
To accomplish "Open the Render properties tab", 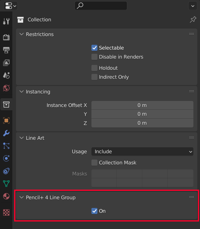I will [6, 37].
